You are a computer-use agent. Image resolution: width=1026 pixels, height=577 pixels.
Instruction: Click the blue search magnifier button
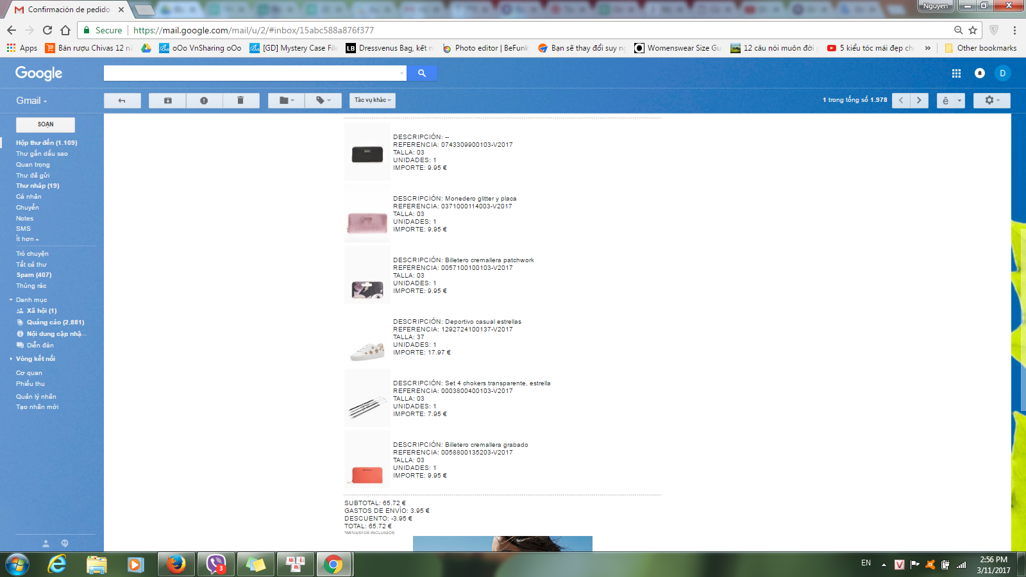pyautogui.click(x=422, y=73)
